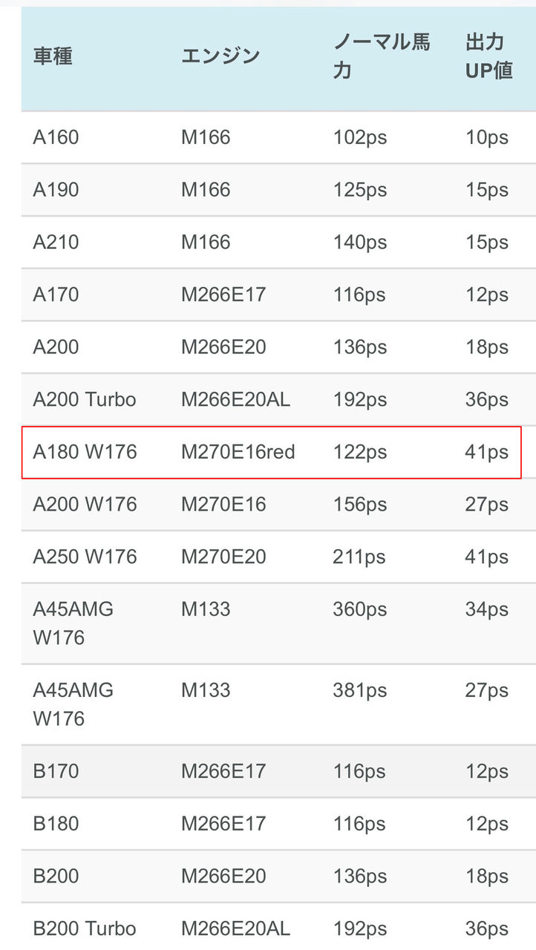Select 211ps in A250 W176 row

click(359, 557)
